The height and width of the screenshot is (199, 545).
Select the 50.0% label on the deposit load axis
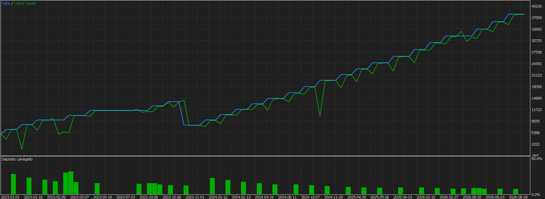(537, 159)
